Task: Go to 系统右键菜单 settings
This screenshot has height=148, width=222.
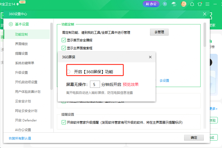Action: point(25,63)
